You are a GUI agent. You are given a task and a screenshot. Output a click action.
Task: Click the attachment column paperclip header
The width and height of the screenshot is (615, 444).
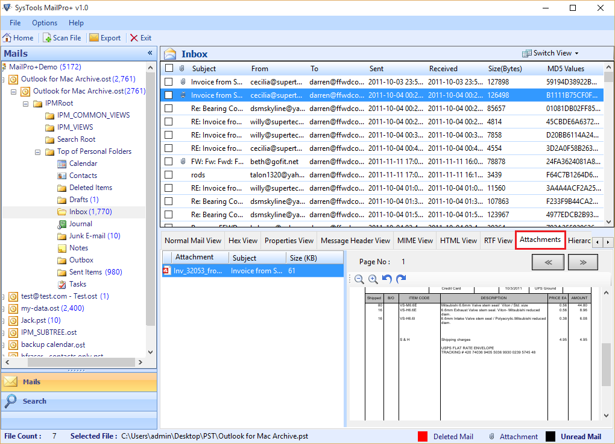point(182,68)
